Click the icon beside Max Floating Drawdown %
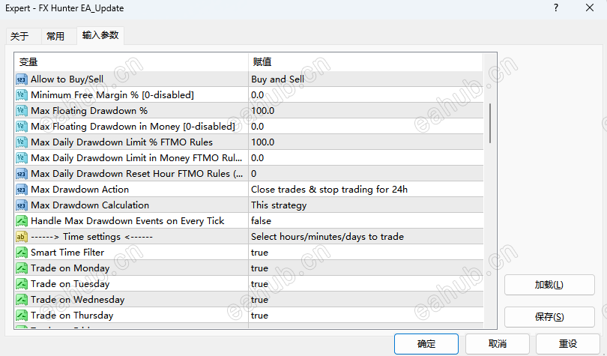607x356 pixels. tap(21, 111)
